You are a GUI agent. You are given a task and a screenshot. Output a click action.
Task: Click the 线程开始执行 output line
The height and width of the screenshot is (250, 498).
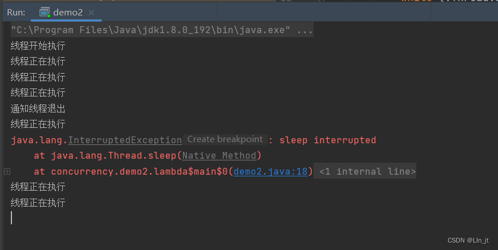coord(38,46)
